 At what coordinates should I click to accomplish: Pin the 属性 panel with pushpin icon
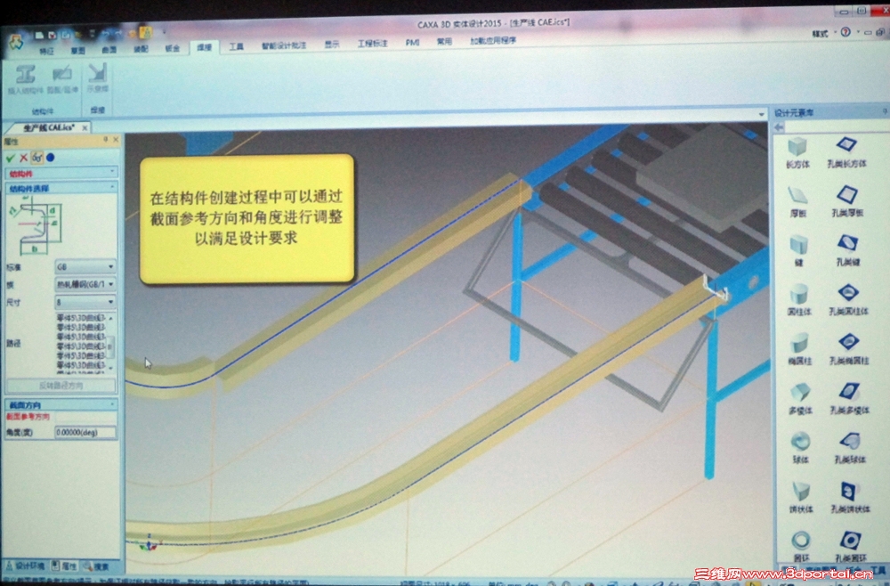(106, 140)
